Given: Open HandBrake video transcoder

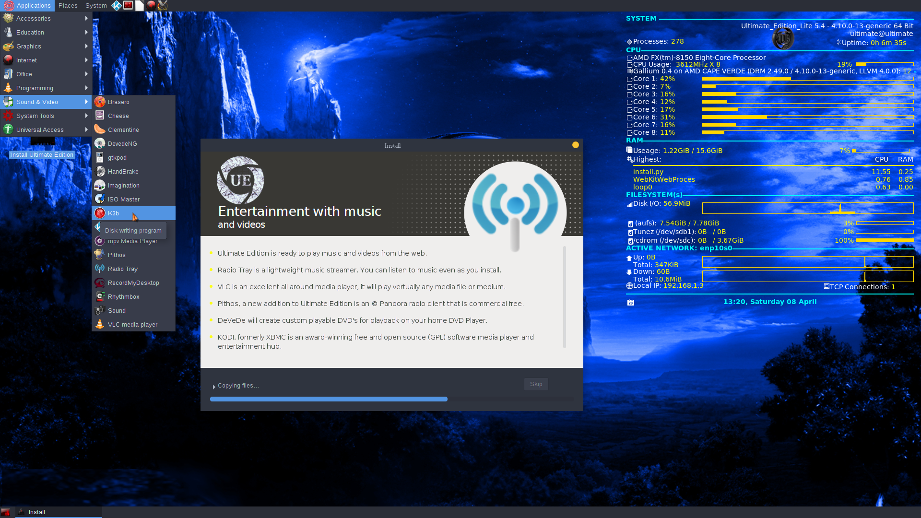Looking at the screenshot, I should pyautogui.click(x=134, y=171).
